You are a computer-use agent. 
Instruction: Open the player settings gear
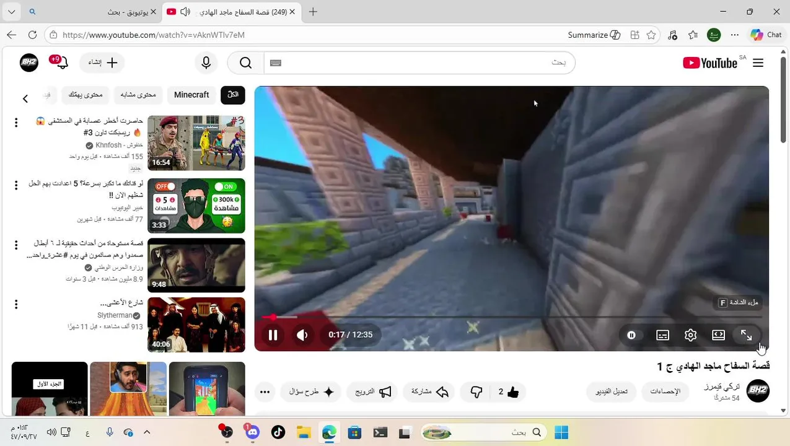pos(690,335)
